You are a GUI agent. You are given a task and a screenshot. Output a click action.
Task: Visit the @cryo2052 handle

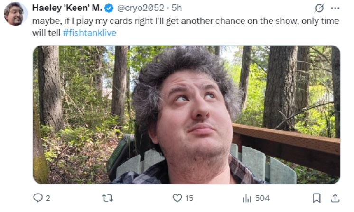pos(140,8)
